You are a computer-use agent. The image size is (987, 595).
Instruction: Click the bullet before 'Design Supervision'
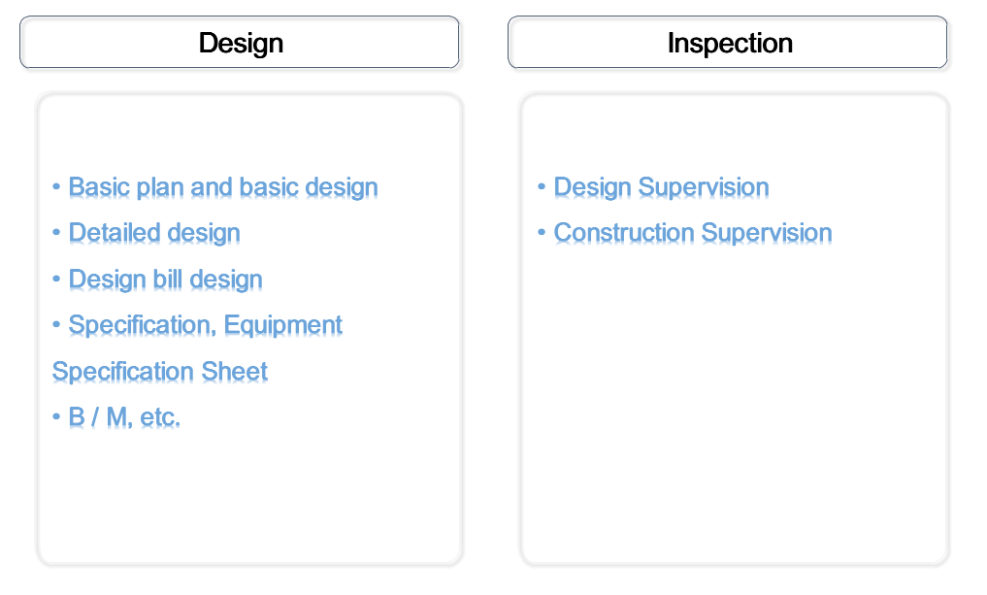(542, 186)
